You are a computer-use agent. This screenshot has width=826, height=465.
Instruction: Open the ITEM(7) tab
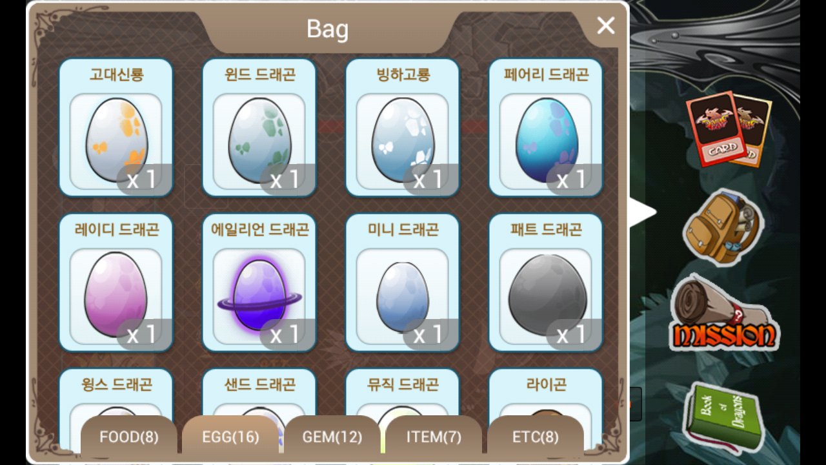[434, 437]
